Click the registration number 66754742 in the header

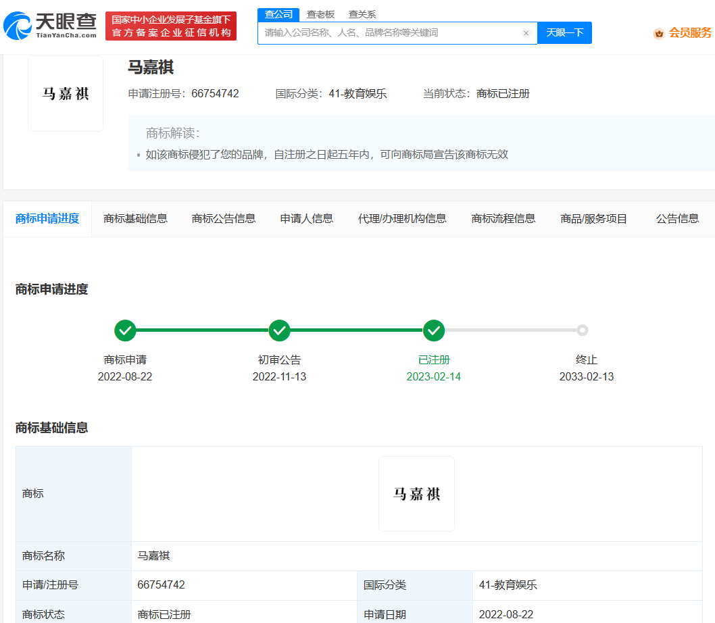click(x=215, y=93)
